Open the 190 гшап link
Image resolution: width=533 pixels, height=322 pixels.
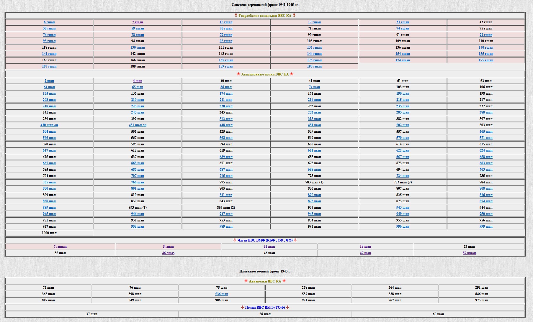(314, 66)
